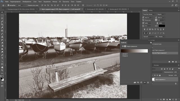Open Regular font style dropdown
Viewport: 180px width, 101px height.
click(165, 14)
